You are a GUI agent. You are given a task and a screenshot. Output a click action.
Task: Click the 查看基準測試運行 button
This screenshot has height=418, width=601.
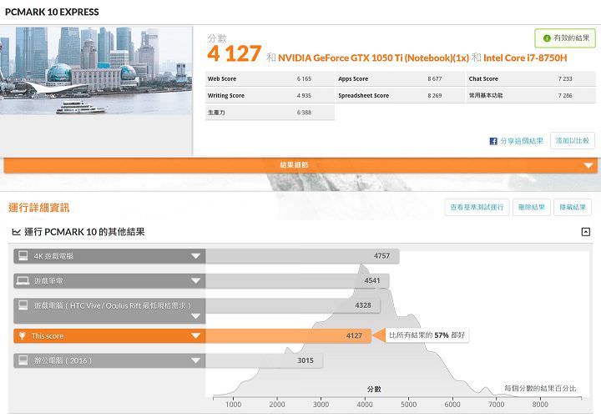click(476, 207)
